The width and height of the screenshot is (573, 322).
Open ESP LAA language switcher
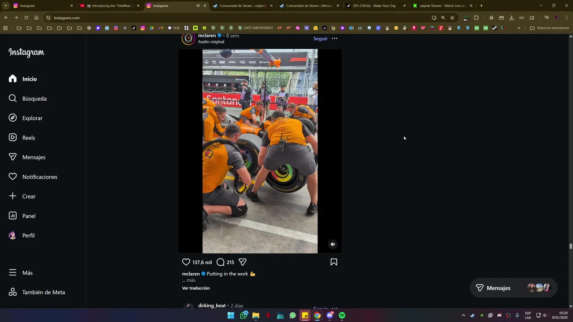(x=528, y=315)
